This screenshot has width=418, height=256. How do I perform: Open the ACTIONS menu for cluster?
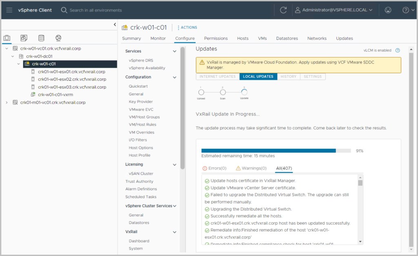(x=187, y=28)
